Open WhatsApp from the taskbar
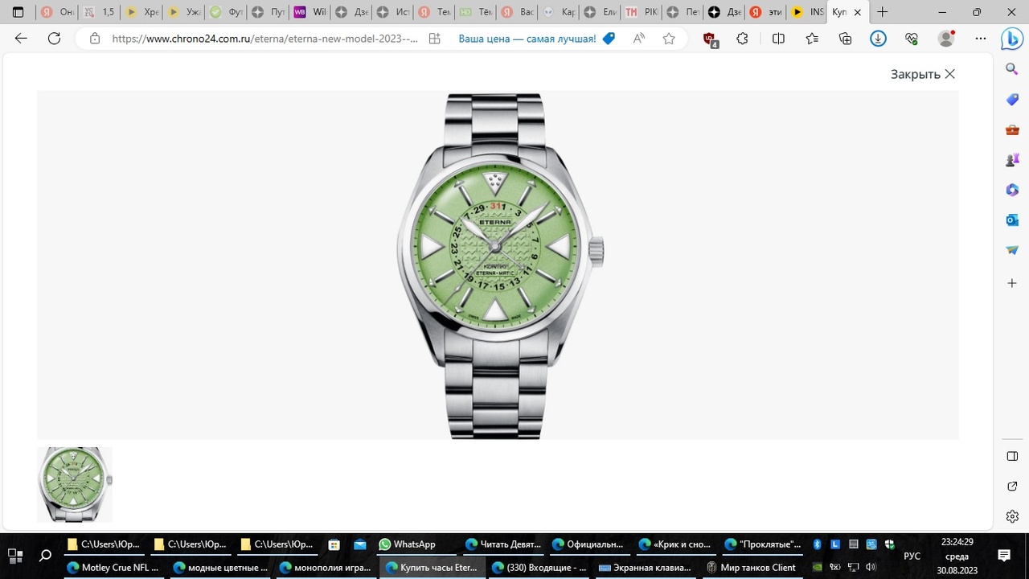This screenshot has height=579, width=1029. pos(407,544)
